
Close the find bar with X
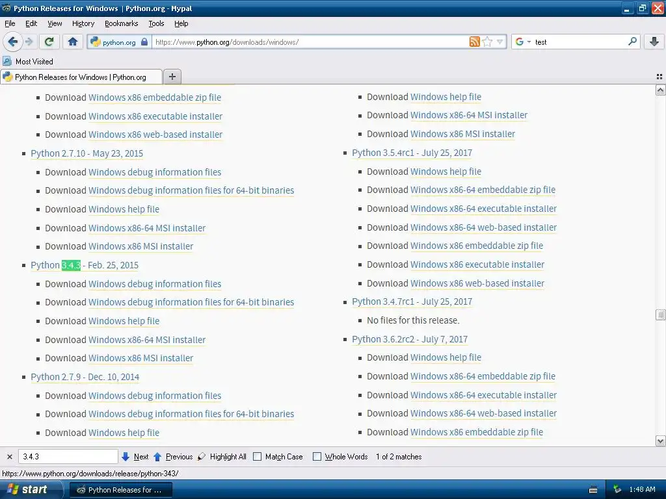pyautogui.click(x=9, y=457)
